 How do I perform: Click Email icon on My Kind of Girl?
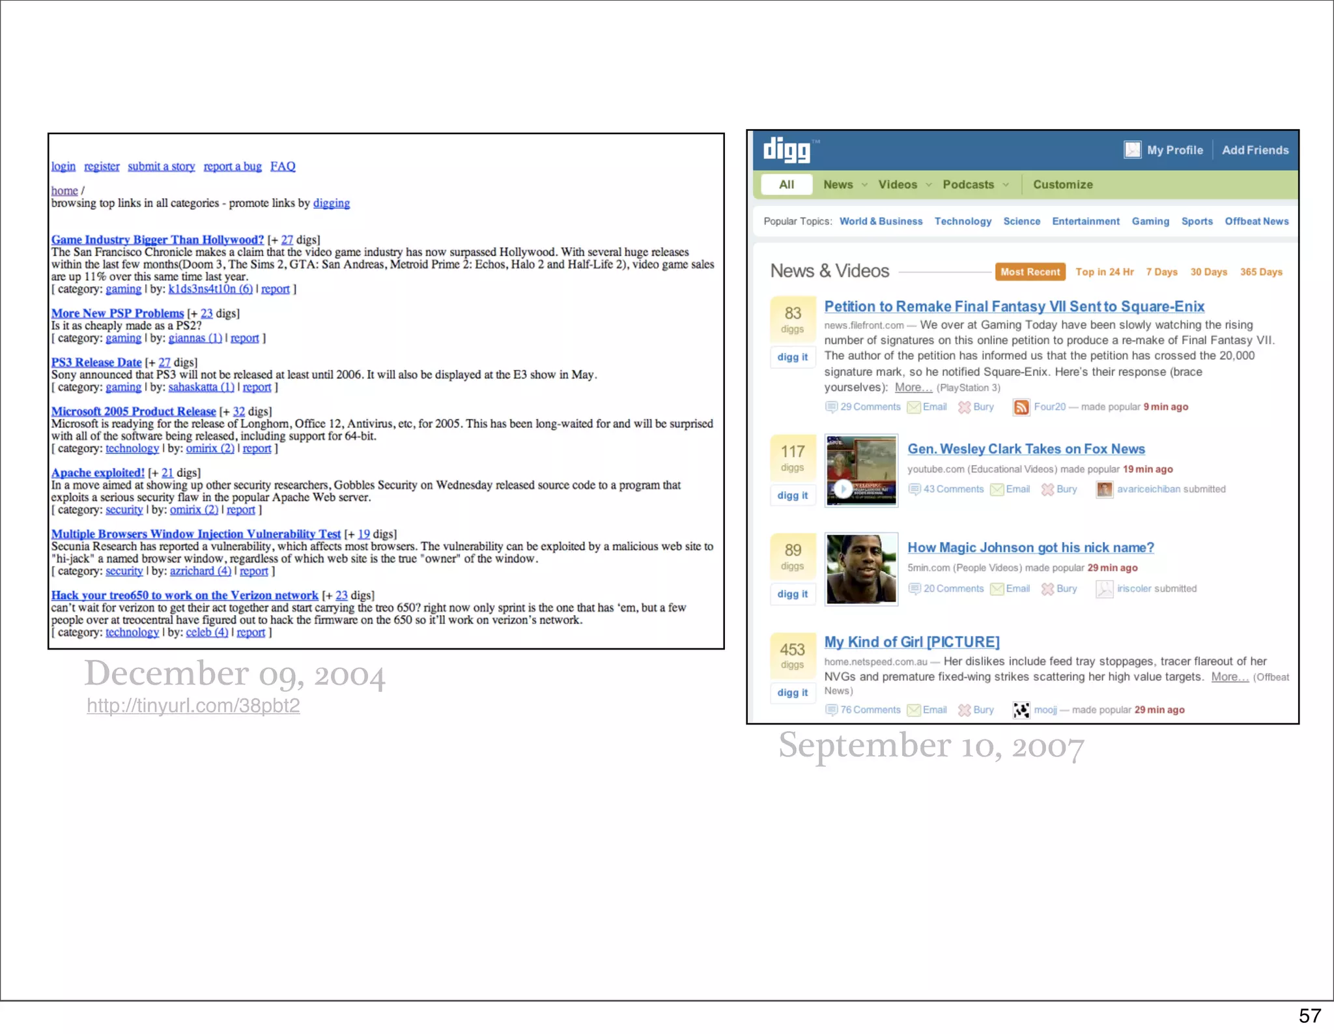(x=914, y=710)
